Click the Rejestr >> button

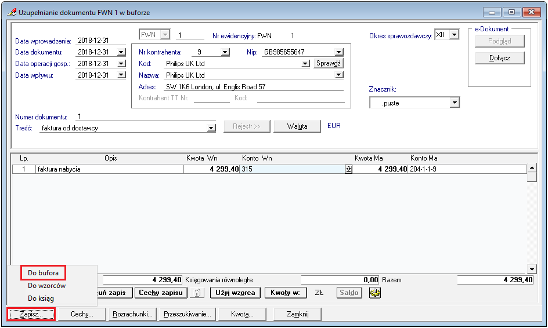[247, 126]
